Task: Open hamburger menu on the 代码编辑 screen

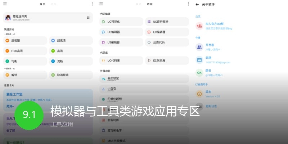Action: click(101, 4)
